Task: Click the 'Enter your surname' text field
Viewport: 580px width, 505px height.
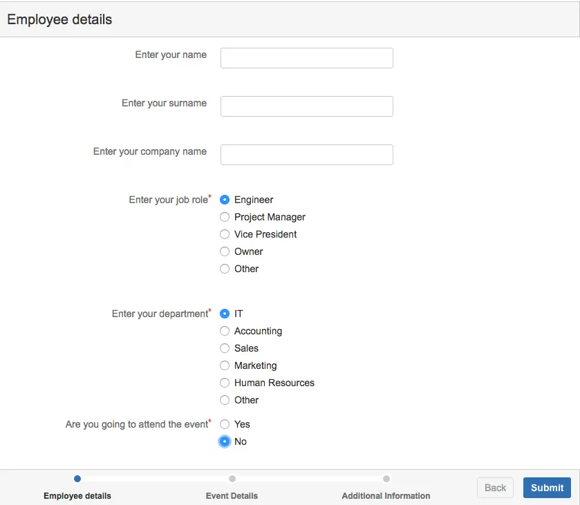Action: click(x=307, y=106)
